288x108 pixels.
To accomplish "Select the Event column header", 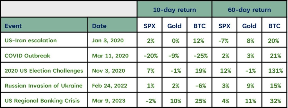I will pyautogui.click(x=44, y=25).
